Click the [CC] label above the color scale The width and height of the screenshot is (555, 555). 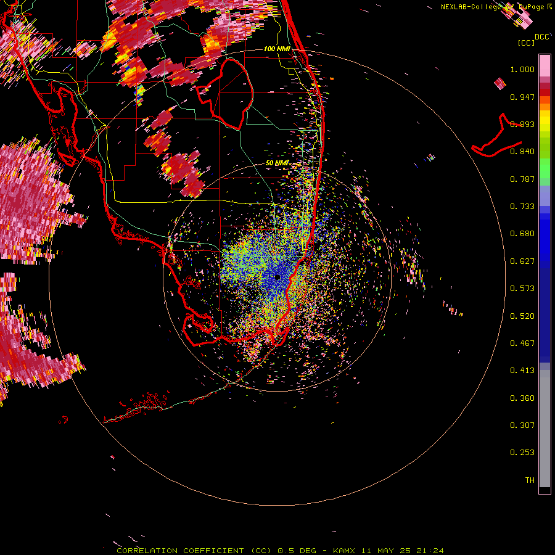(x=526, y=43)
